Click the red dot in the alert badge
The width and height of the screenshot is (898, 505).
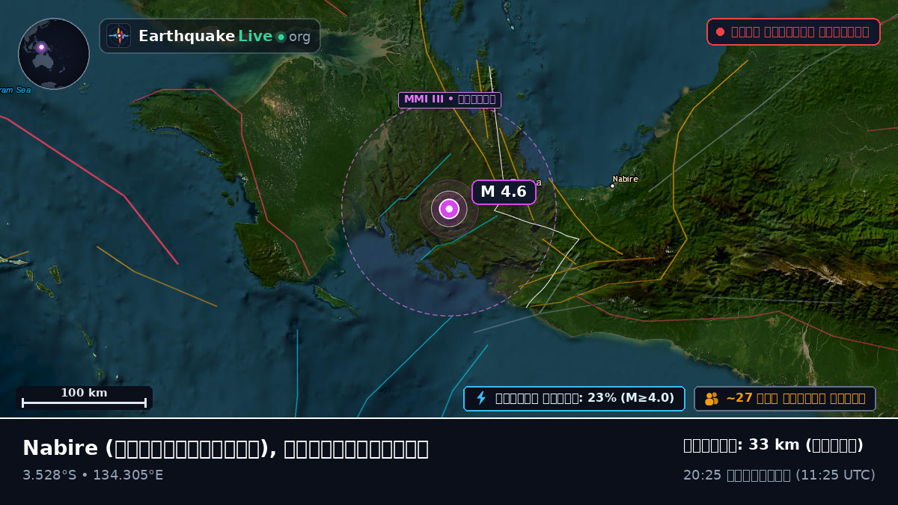point(720,31)
